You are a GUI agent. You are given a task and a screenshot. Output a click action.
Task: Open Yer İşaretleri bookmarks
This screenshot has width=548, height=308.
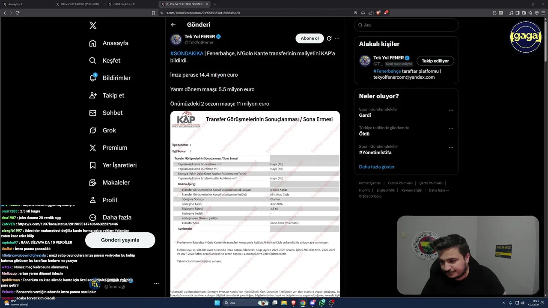pyautogui.click(x=113, y=165)
